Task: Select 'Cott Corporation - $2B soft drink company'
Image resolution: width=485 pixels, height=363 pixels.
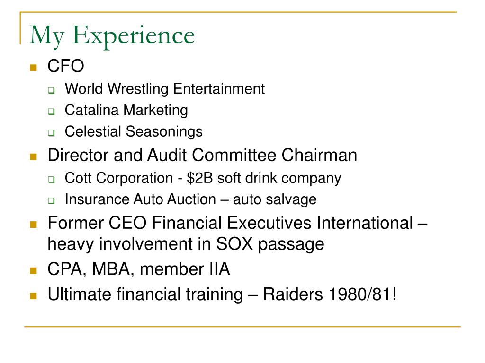Action: pos(203,178)
